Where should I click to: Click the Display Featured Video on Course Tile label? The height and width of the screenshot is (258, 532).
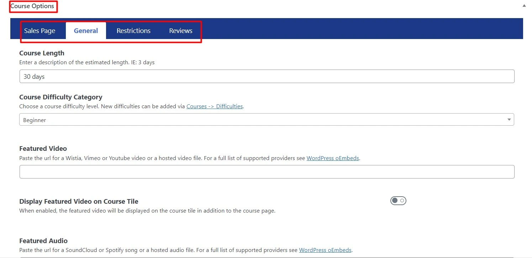(x=79, y=201)
